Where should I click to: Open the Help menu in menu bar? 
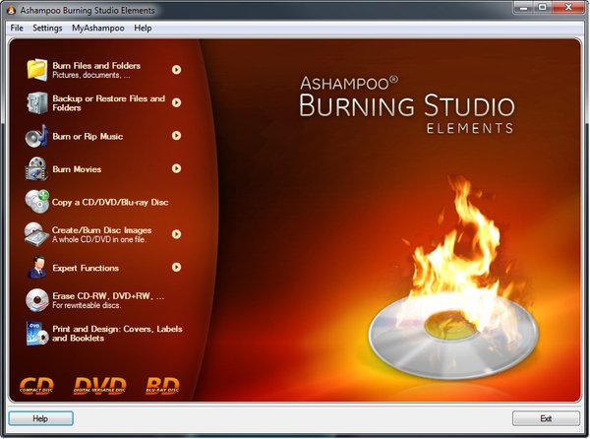(x=143, y=28)
